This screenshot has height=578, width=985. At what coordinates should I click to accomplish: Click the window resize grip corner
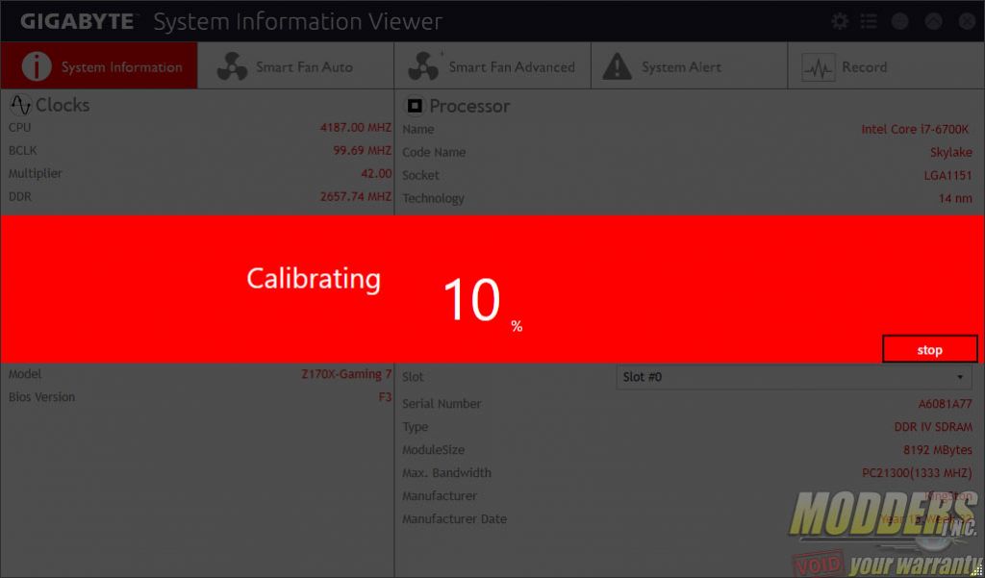(976, 569)
